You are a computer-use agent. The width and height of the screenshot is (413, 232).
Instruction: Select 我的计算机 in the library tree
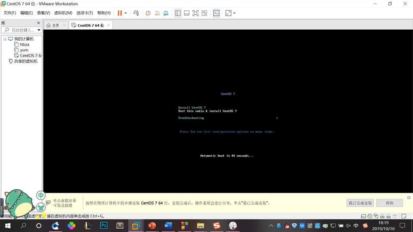[x=24, y=39]
